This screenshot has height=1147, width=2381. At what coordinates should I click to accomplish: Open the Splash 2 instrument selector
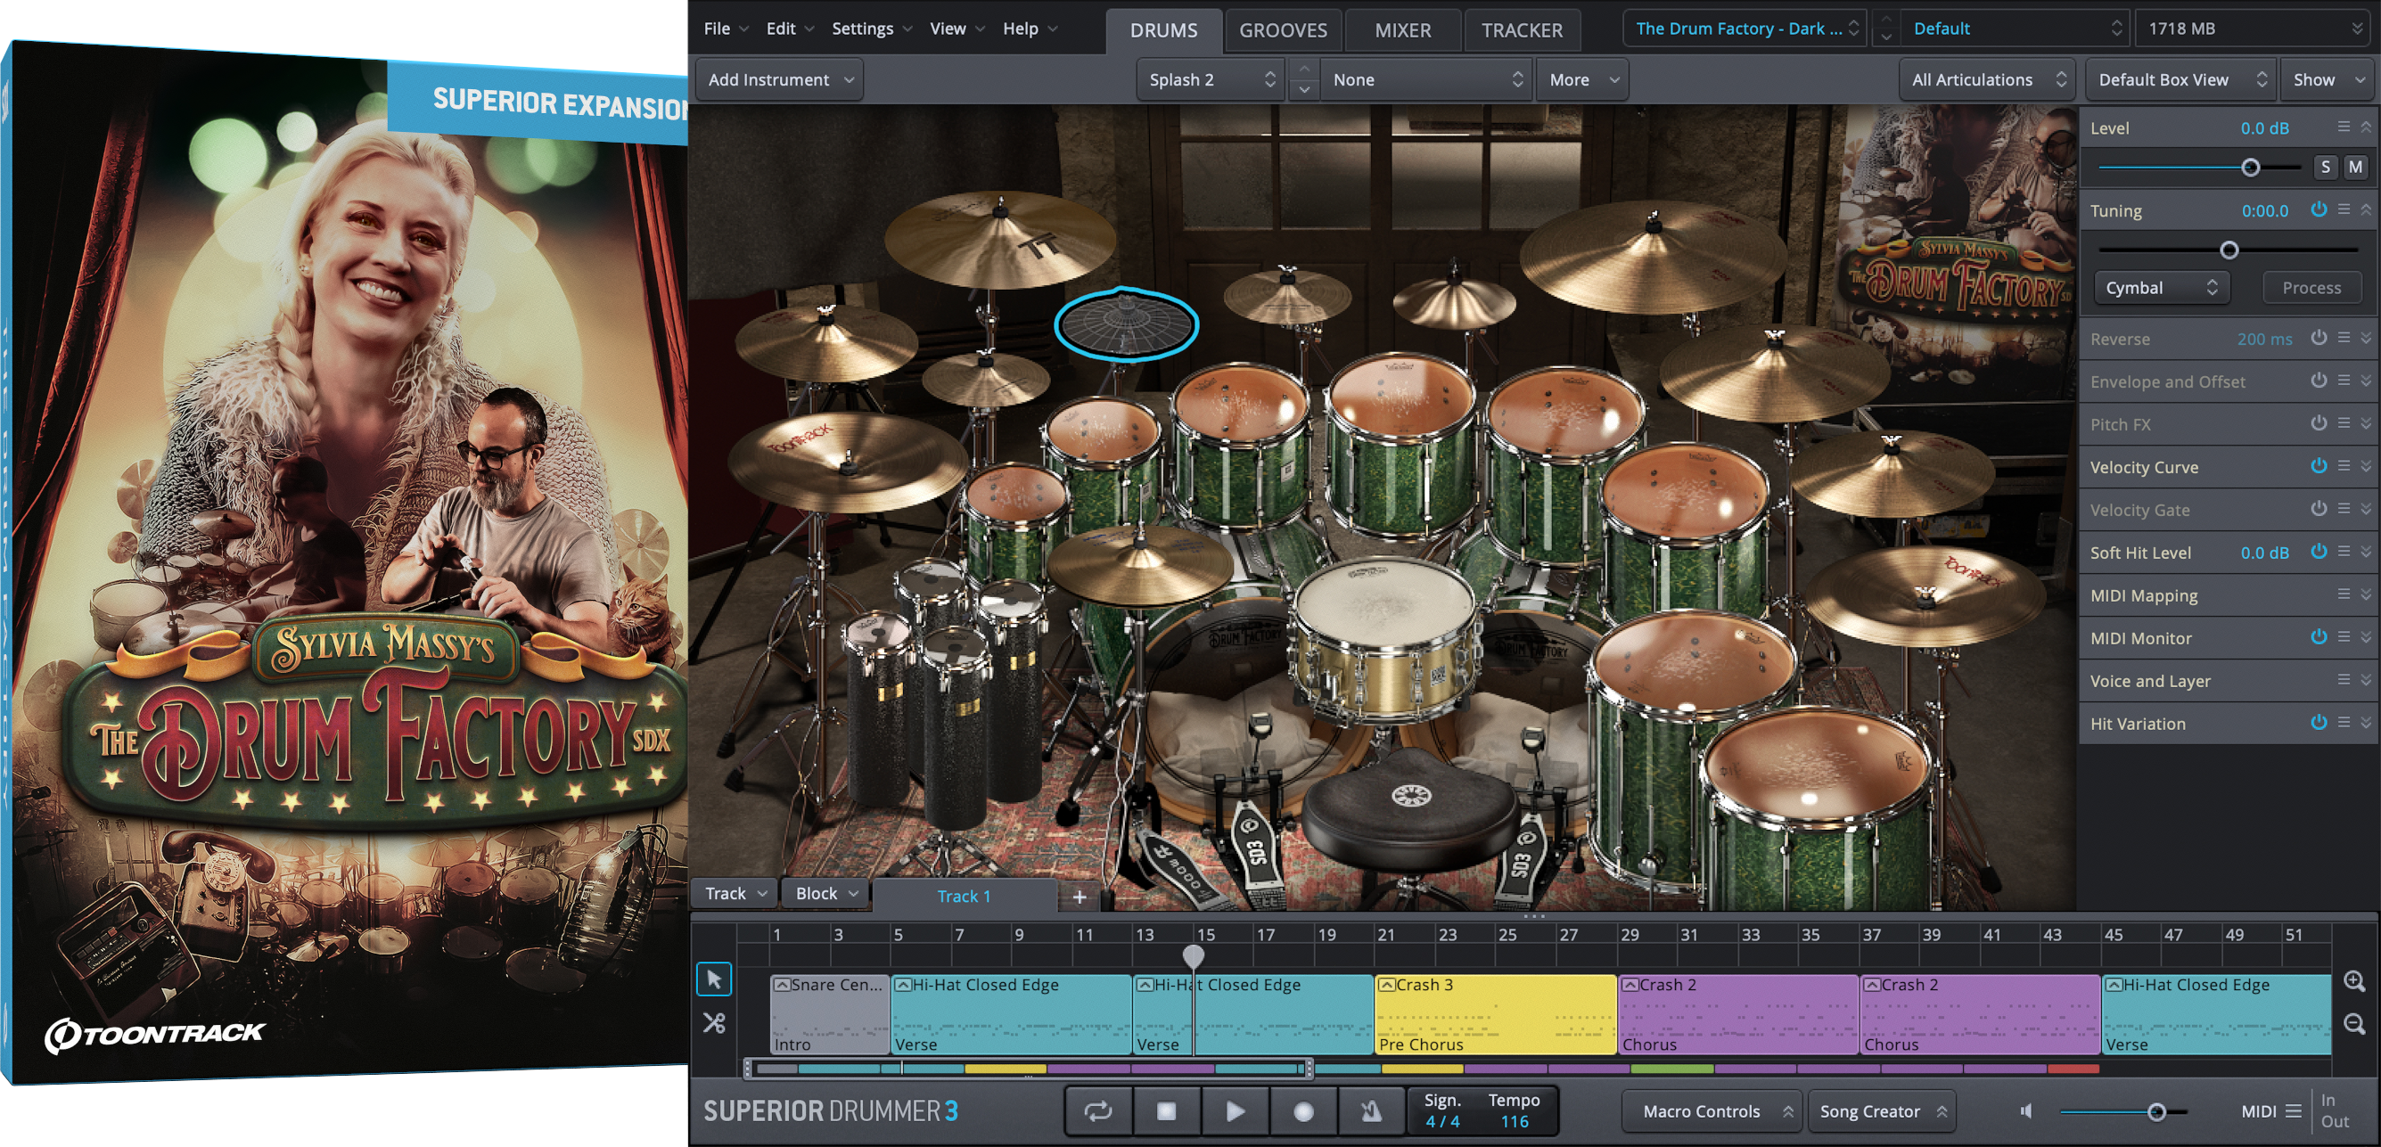[x=1211, y=79]
